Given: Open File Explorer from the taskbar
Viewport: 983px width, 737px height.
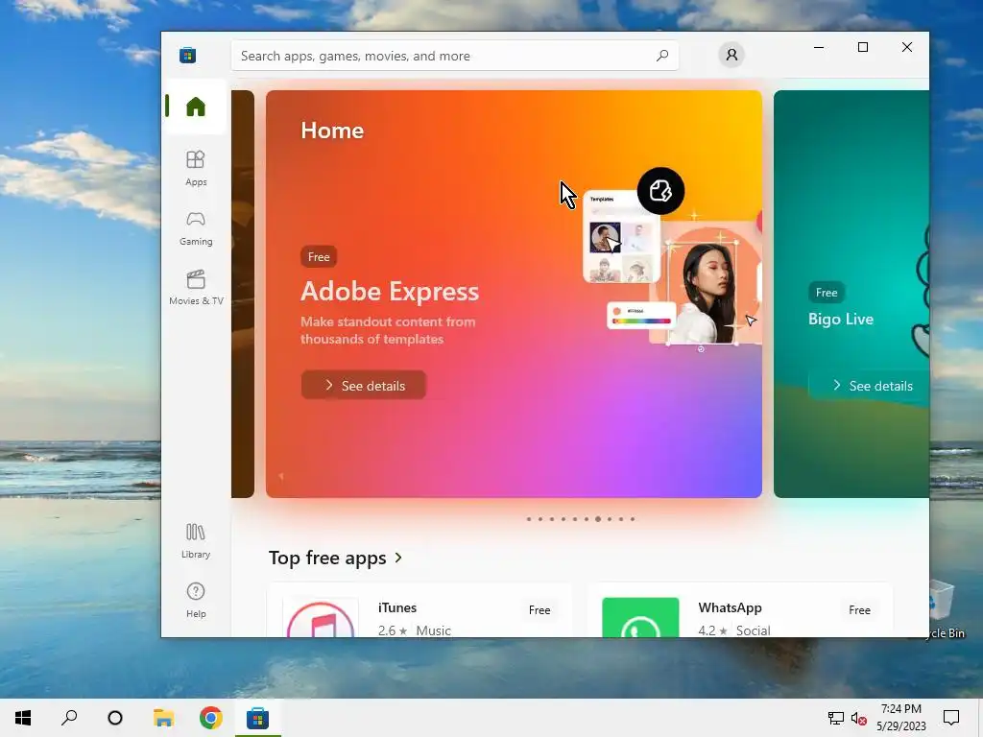Looking at the screenshot, I should point(163,718).
